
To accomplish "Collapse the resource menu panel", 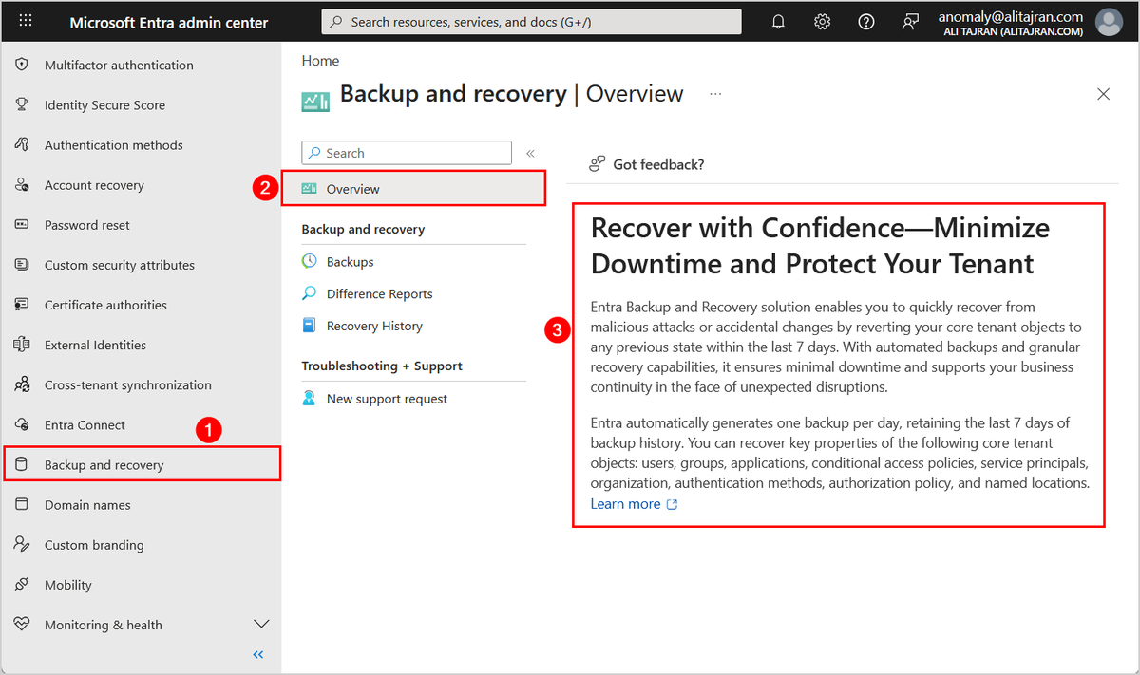I will pos(530,153).
